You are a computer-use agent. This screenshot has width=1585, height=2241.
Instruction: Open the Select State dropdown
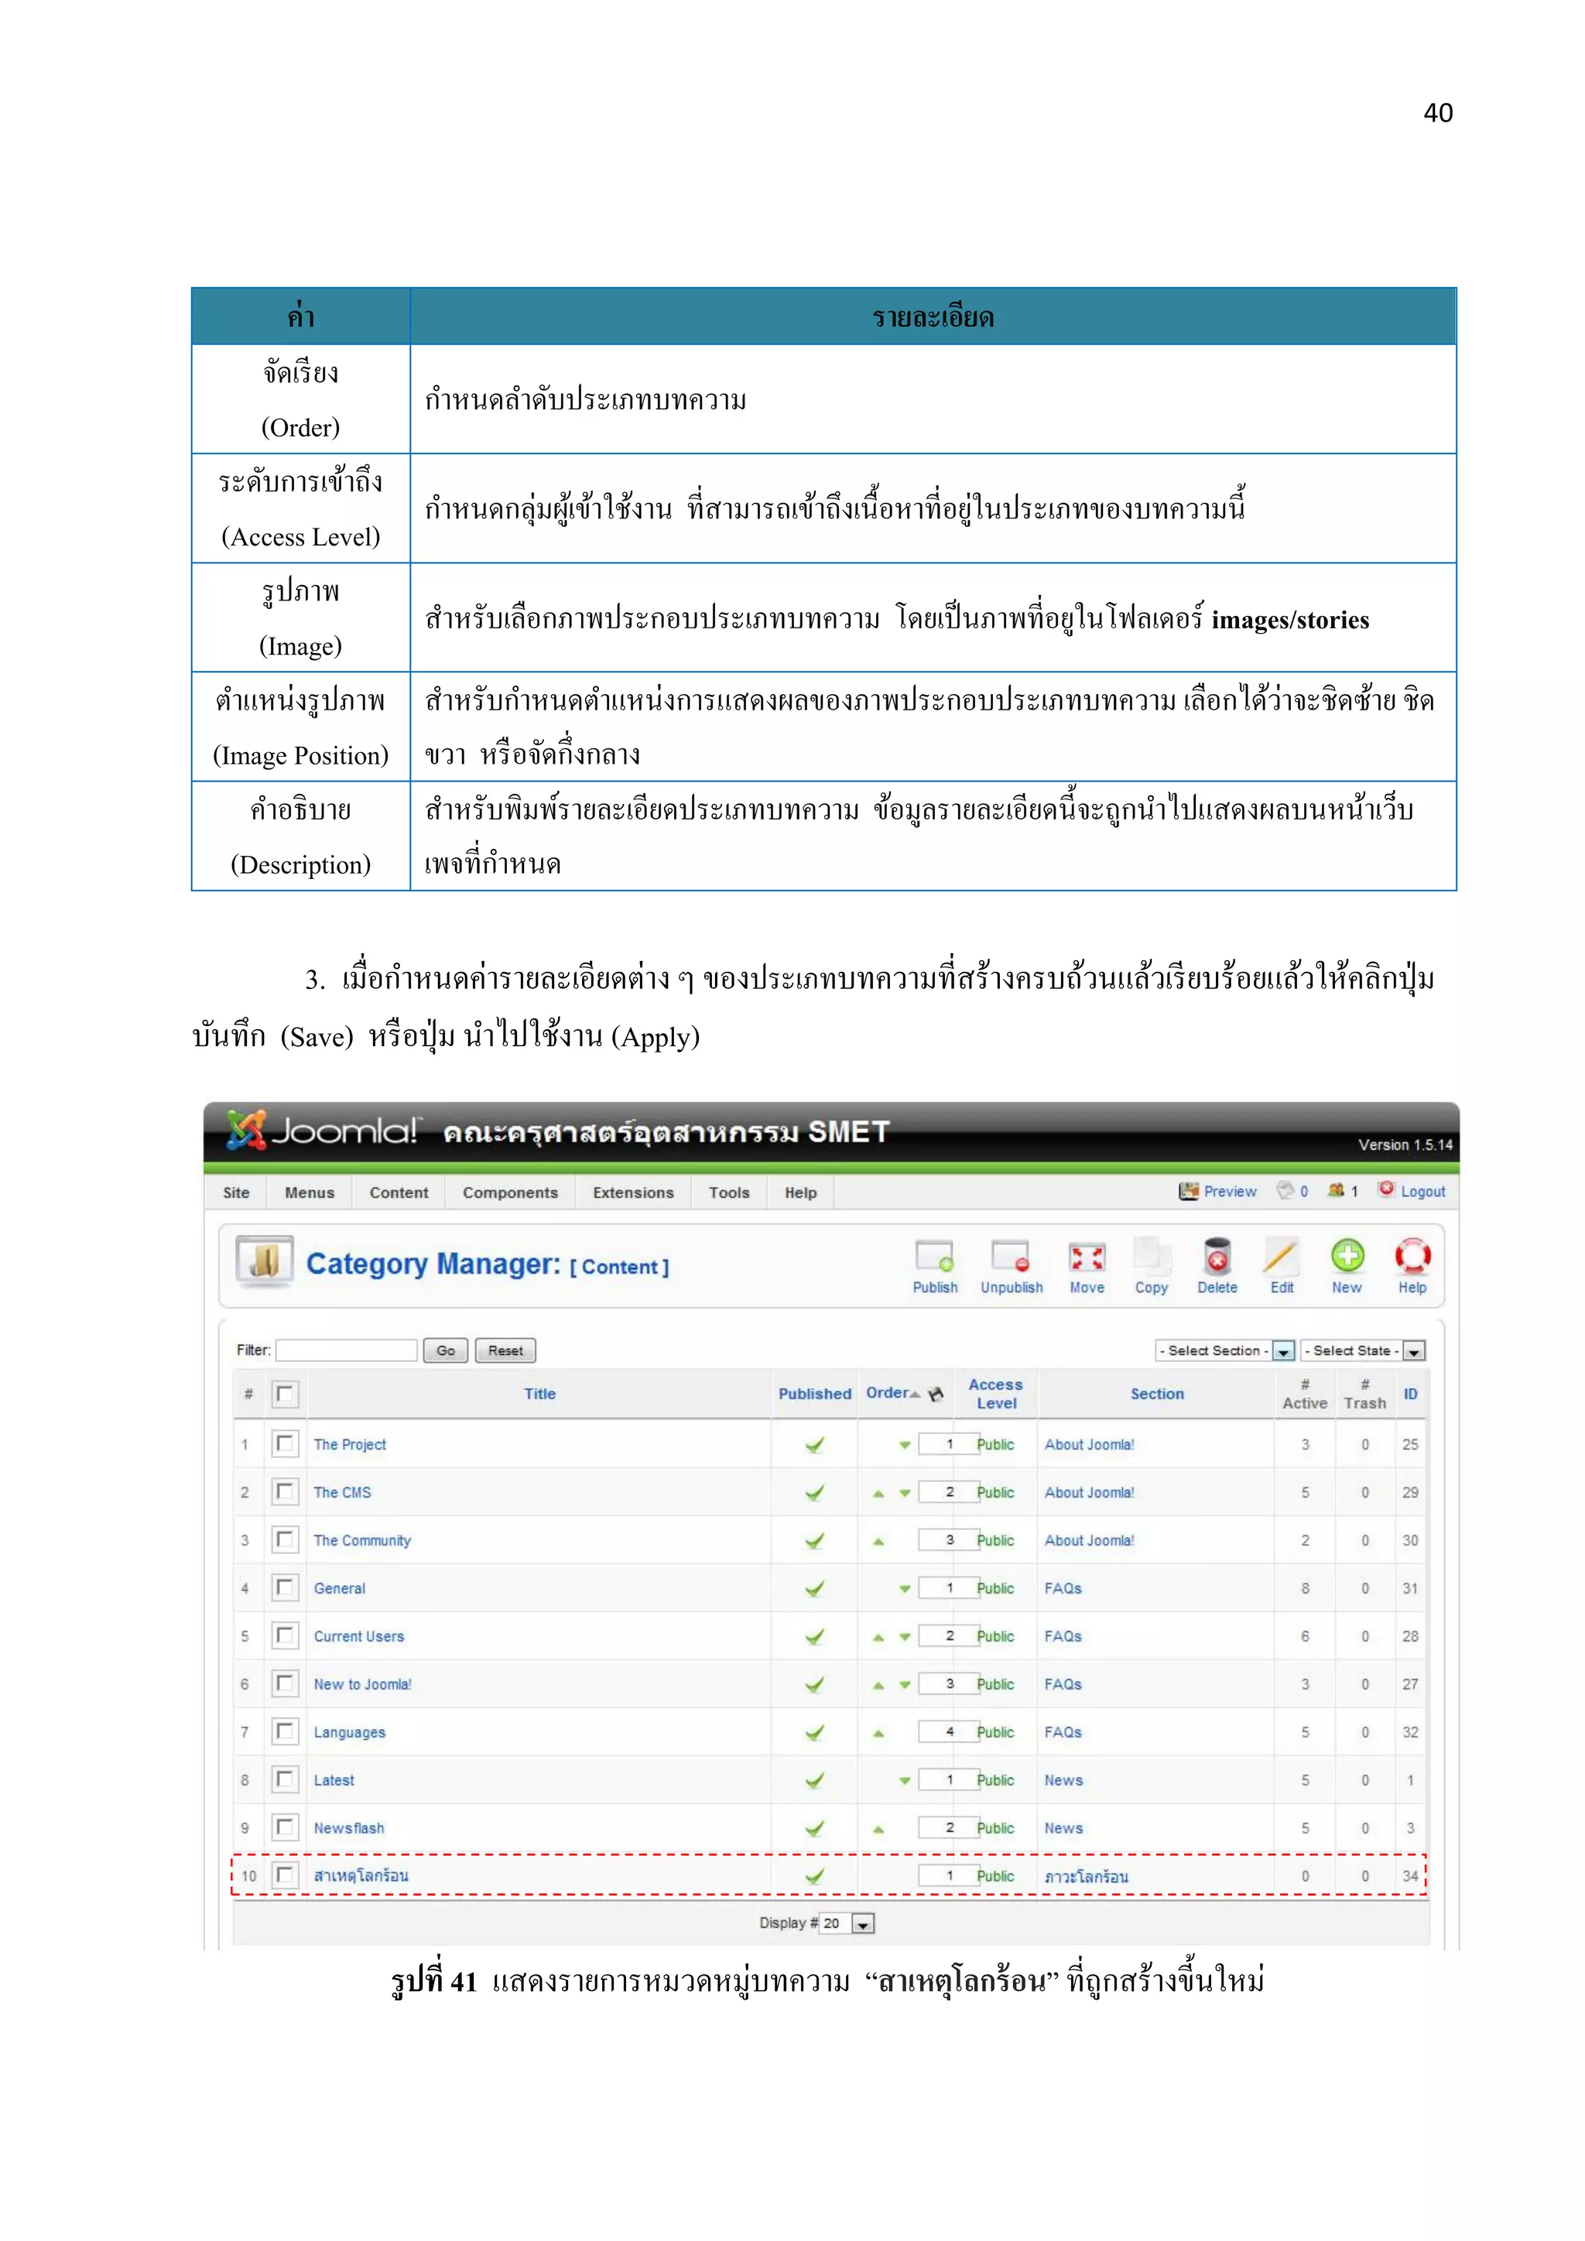(1362, 1351)
